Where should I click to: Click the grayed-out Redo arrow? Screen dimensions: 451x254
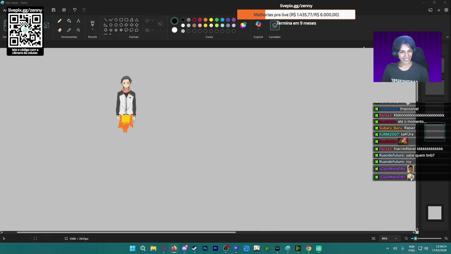(x=84, y=10)
